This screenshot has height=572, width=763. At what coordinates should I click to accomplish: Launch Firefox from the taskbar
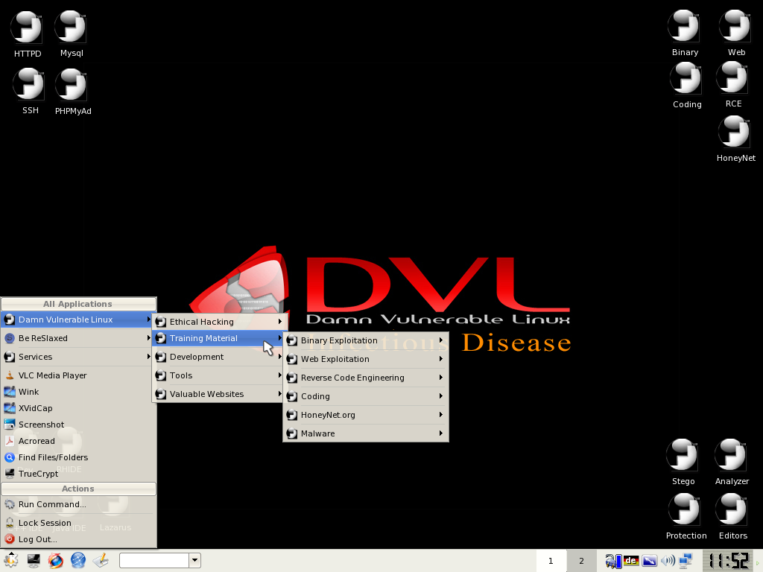(x=55, y=561)
